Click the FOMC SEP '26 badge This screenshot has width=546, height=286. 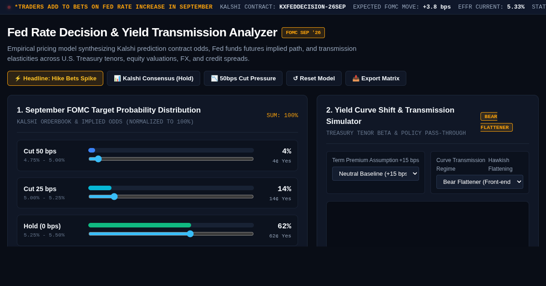(x=303, y=33)
